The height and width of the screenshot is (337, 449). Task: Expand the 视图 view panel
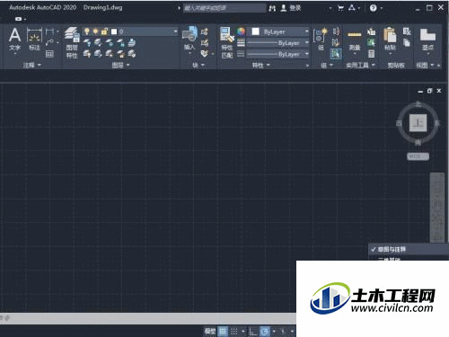pos(425,65)
